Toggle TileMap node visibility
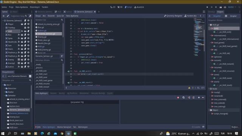The image size is (242, 136). point(28,28)
